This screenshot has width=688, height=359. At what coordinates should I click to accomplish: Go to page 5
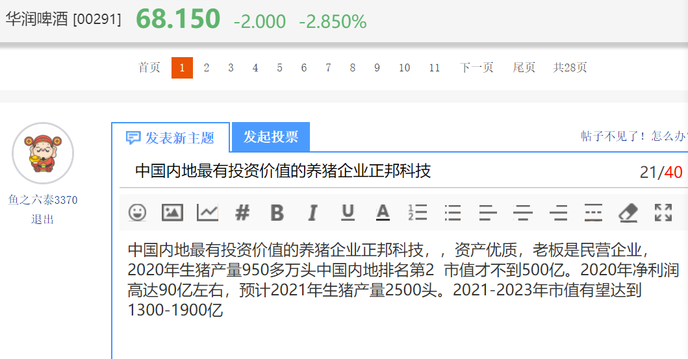click(x=279, y=68)
